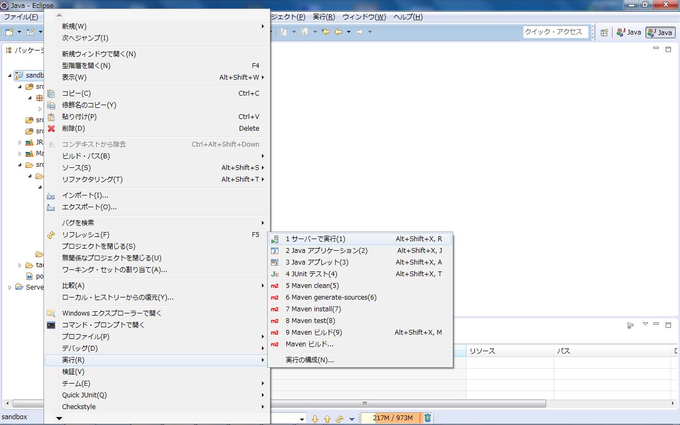Open the ファイル(F) menu
This screenshot has width=680, height=425.
21,17
